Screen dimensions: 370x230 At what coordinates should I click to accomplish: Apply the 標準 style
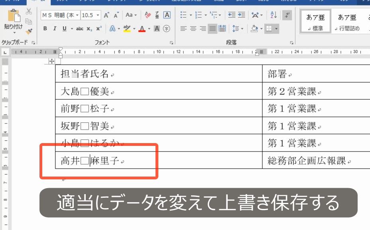(x=315, y=22)
